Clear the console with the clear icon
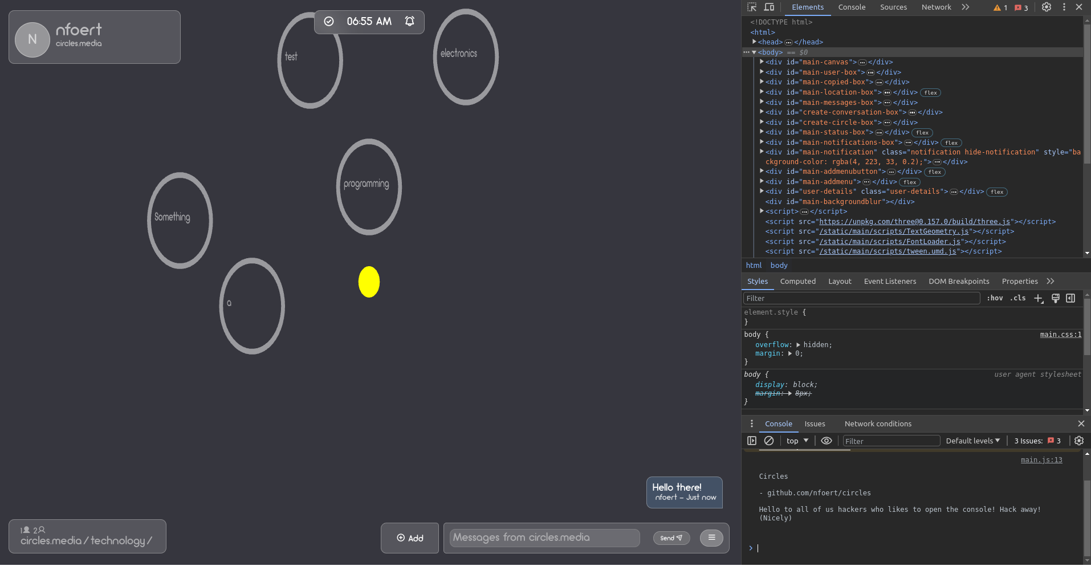1091x566 pixels. click(x=769, y=441)
